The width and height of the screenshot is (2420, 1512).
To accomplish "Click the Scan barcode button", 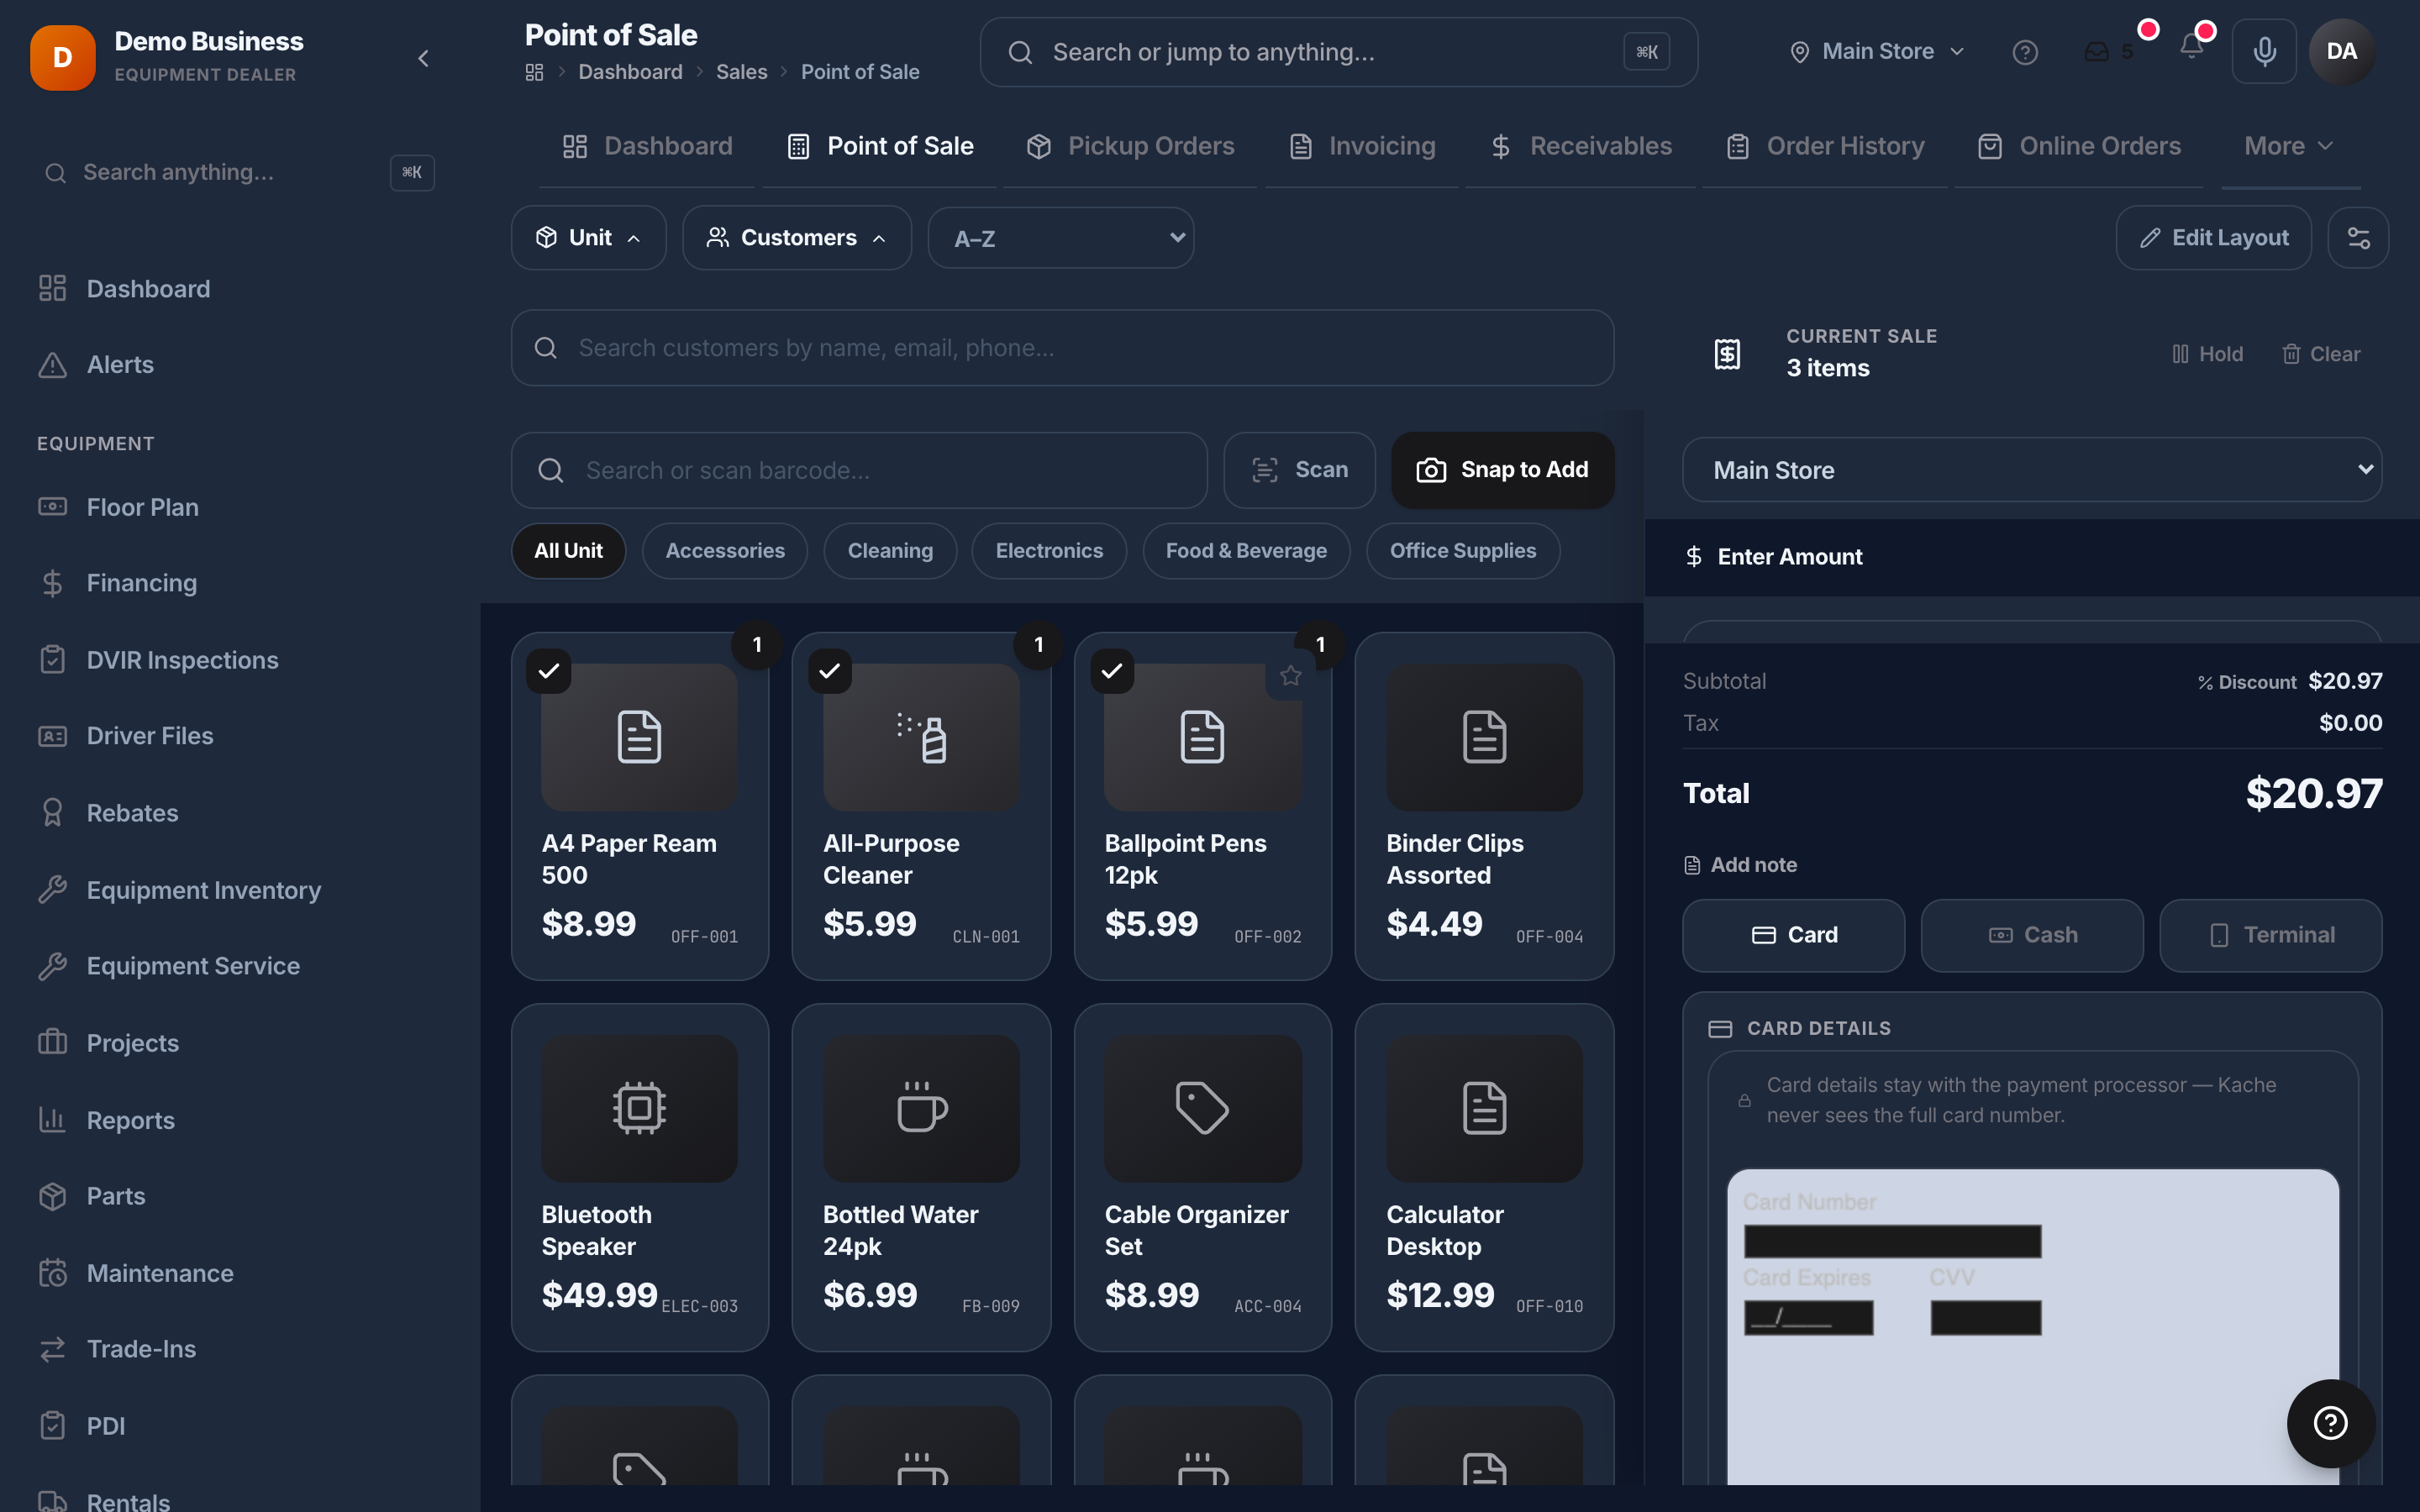I will pyautogui.click(x=1299, y=470).
